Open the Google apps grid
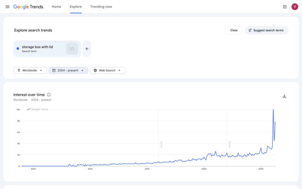 pos(285,7)
